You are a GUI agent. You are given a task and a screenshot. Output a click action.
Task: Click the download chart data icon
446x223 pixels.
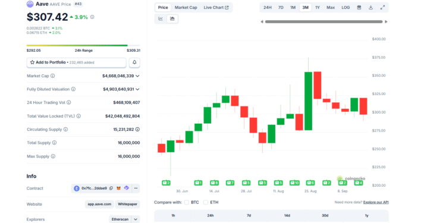[x=370, y=8]
